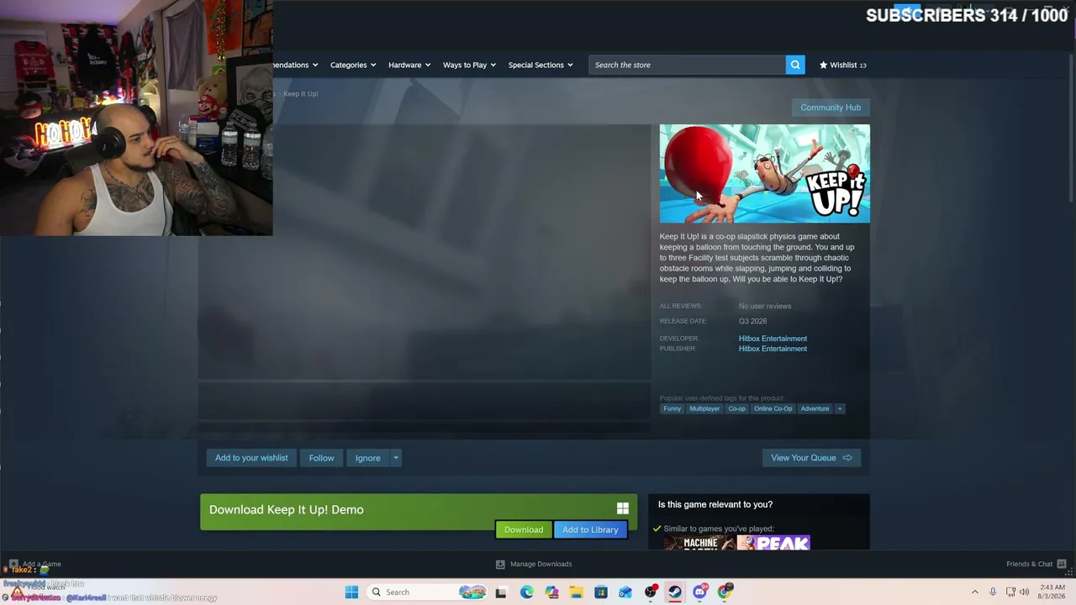This screenshot has width=1076, height=605.
Task: Click the Windows platform icon on demo banner
Action: (623, 508)
